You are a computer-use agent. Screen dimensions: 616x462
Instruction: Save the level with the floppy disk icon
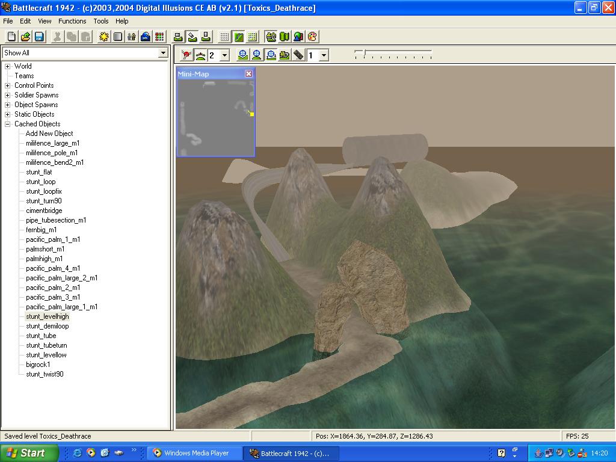coord(39,37)
